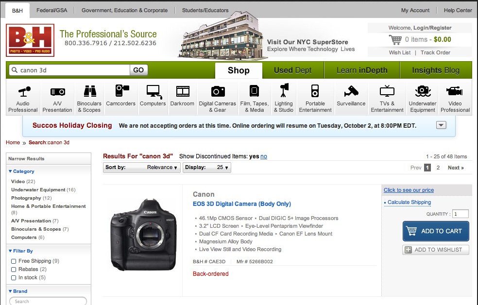Select Binoculars & Scopes category icon
Image resolution: width=478 pixels, height=305 pixels.
coord(90,91)
